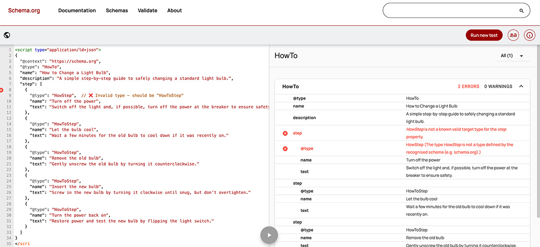The width and height of the screenshot is (540, 247).
Task: Click the description property row label
Action: pos(304,118)
